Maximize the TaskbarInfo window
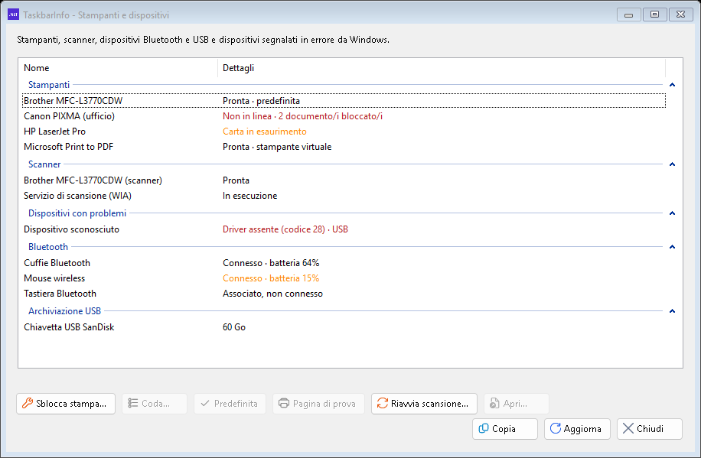 pos(654,15)
